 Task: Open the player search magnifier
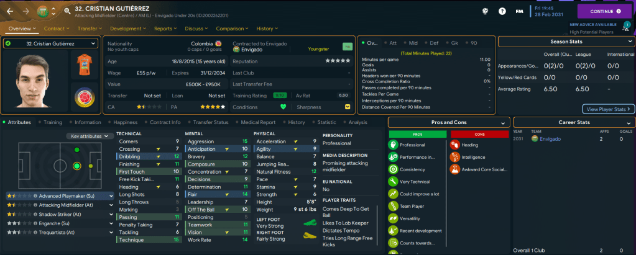[x=67, y=11]
